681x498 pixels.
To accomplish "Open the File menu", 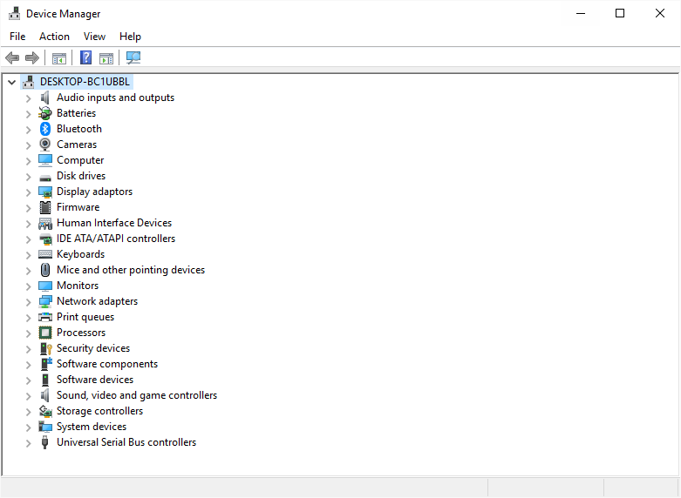I will click(x=17, y=37).
